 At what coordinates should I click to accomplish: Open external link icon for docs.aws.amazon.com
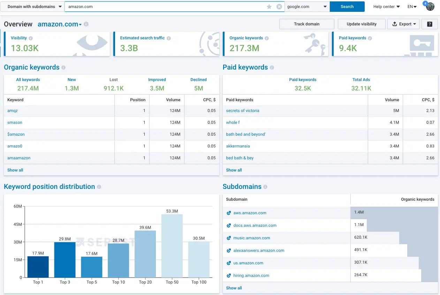(x=229, y=225)
